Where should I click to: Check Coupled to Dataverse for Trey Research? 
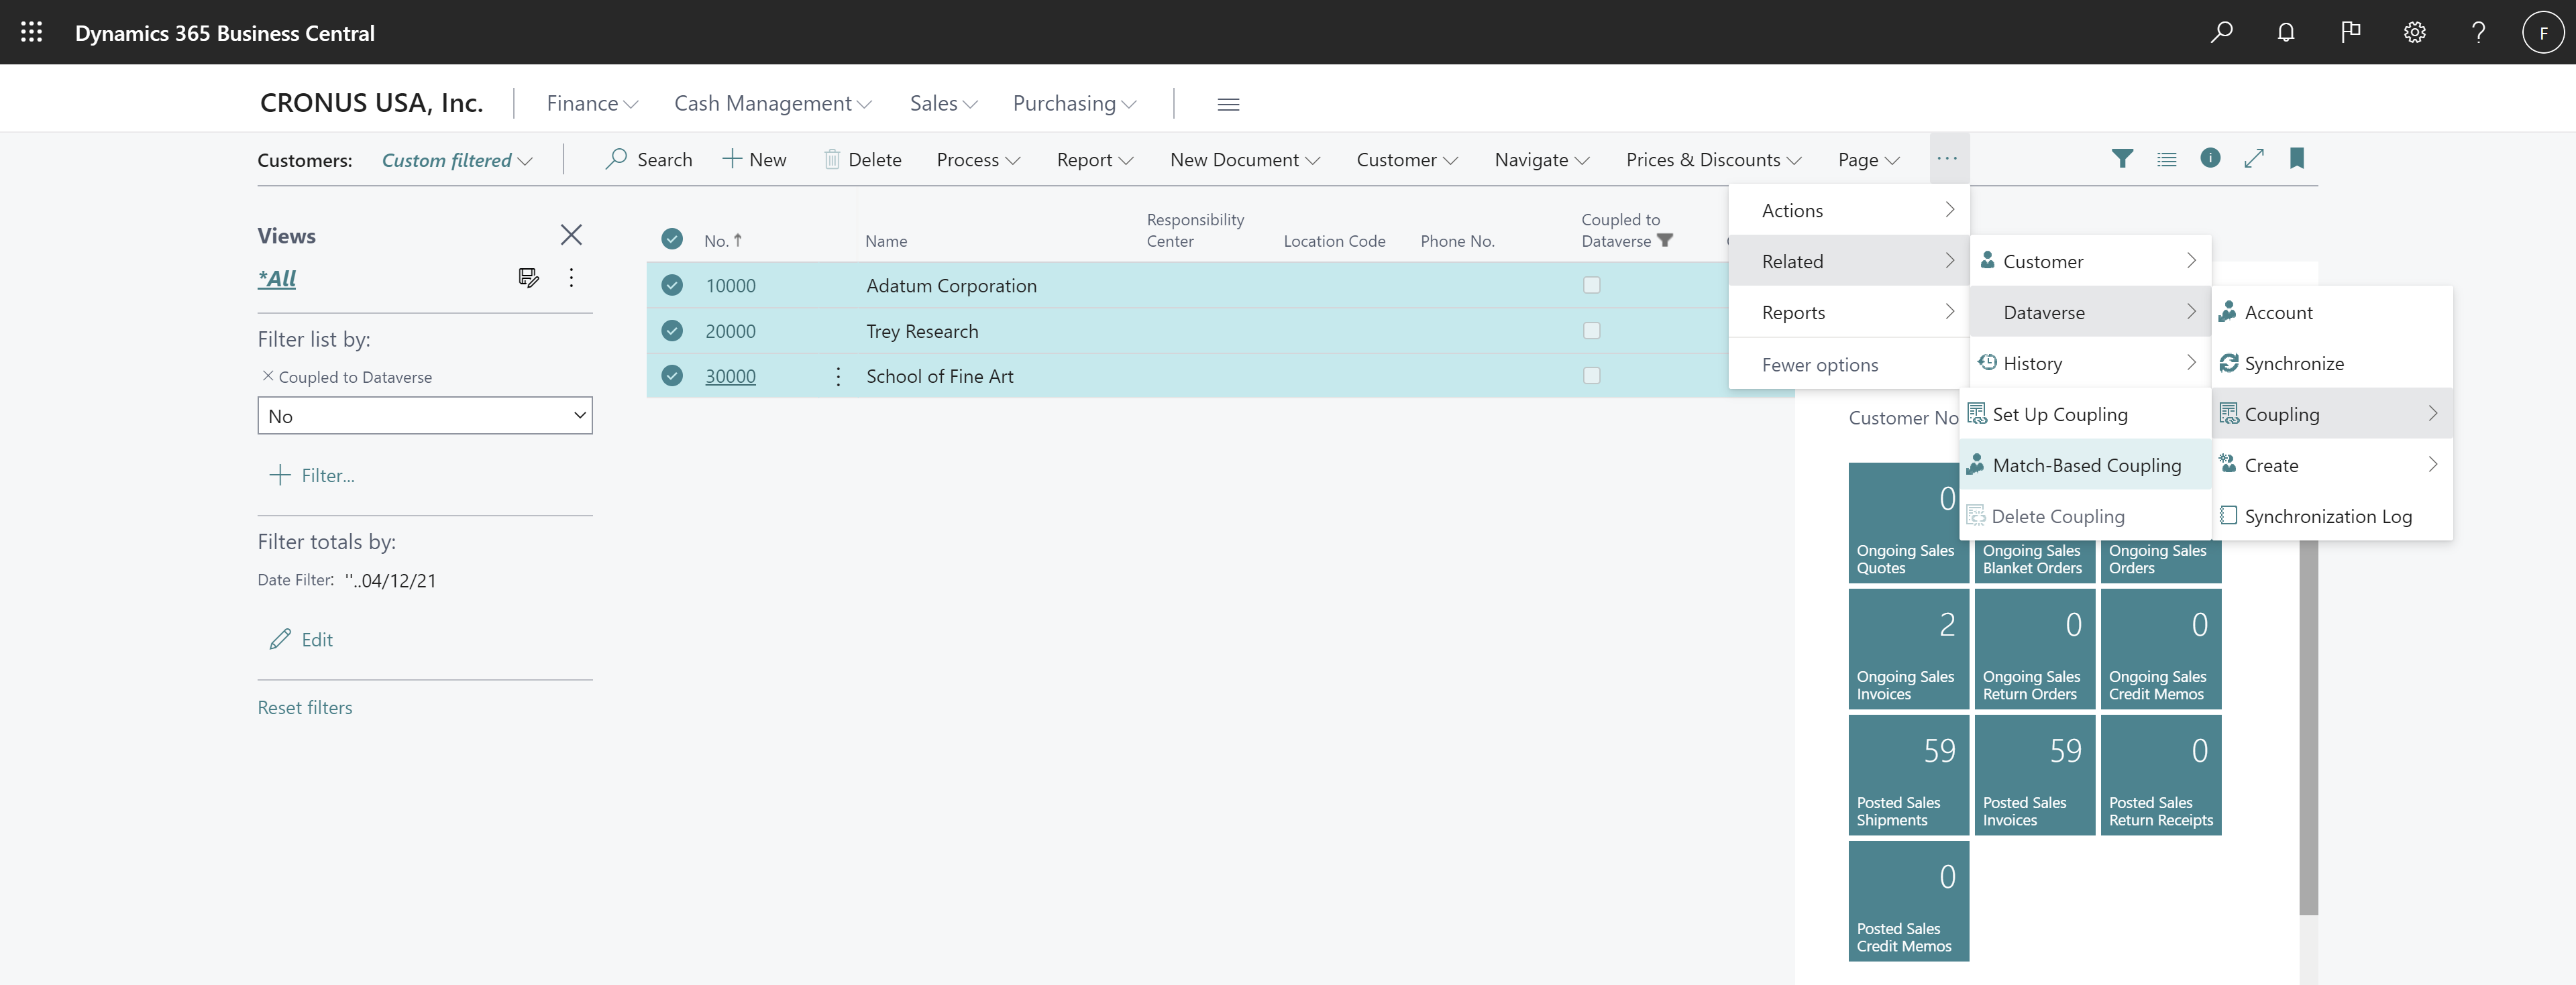(x=1592, y=331)
